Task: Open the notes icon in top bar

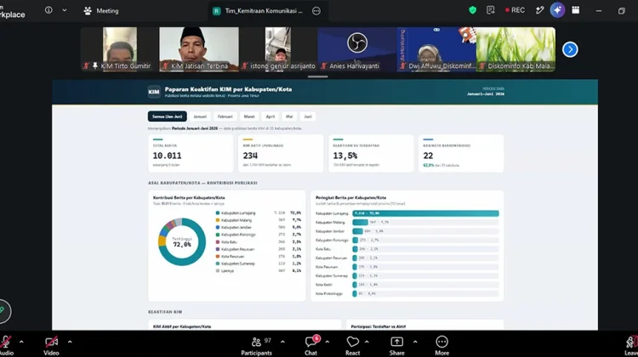Action: [490, 10]
